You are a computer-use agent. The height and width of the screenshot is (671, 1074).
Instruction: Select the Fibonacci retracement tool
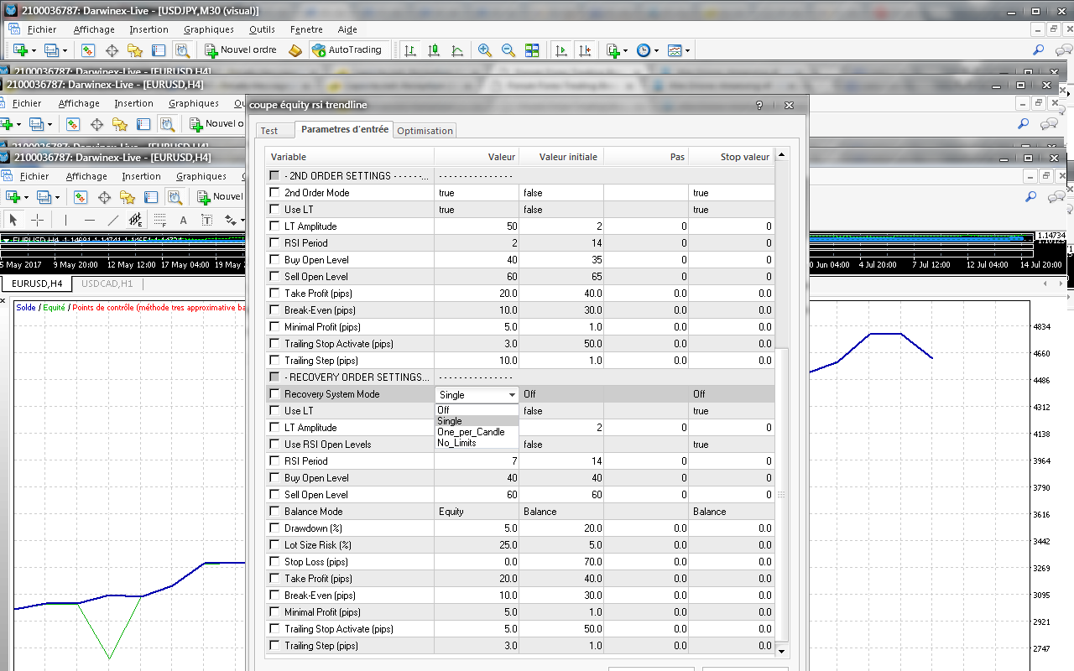159,220
